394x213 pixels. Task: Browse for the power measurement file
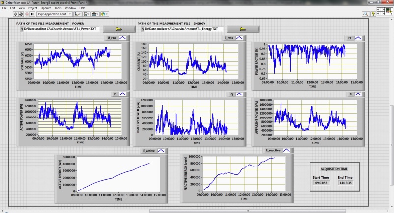[118, 29]
